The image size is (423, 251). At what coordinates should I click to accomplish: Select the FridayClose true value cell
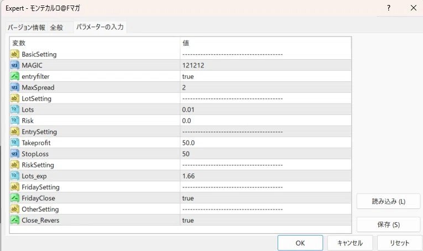click(x=265, y=198)
